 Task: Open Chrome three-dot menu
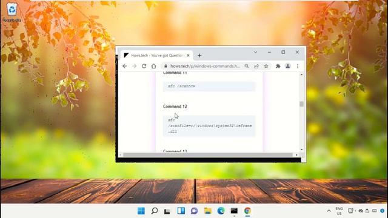[x=298, y=66]
